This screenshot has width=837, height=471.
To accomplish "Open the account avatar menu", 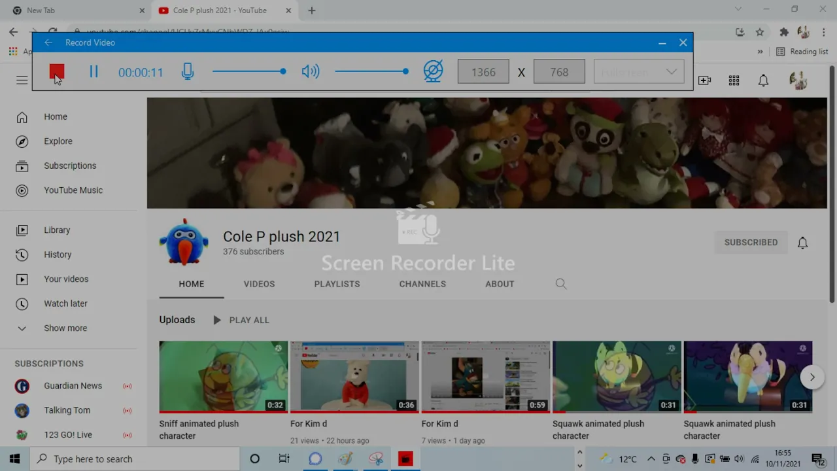I will point(798,80).
